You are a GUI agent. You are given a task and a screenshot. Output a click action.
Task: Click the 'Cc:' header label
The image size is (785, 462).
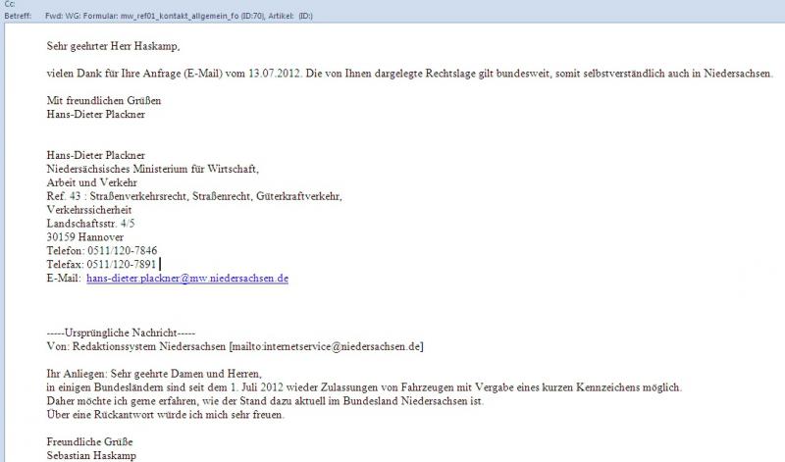(x=10, y=4)
